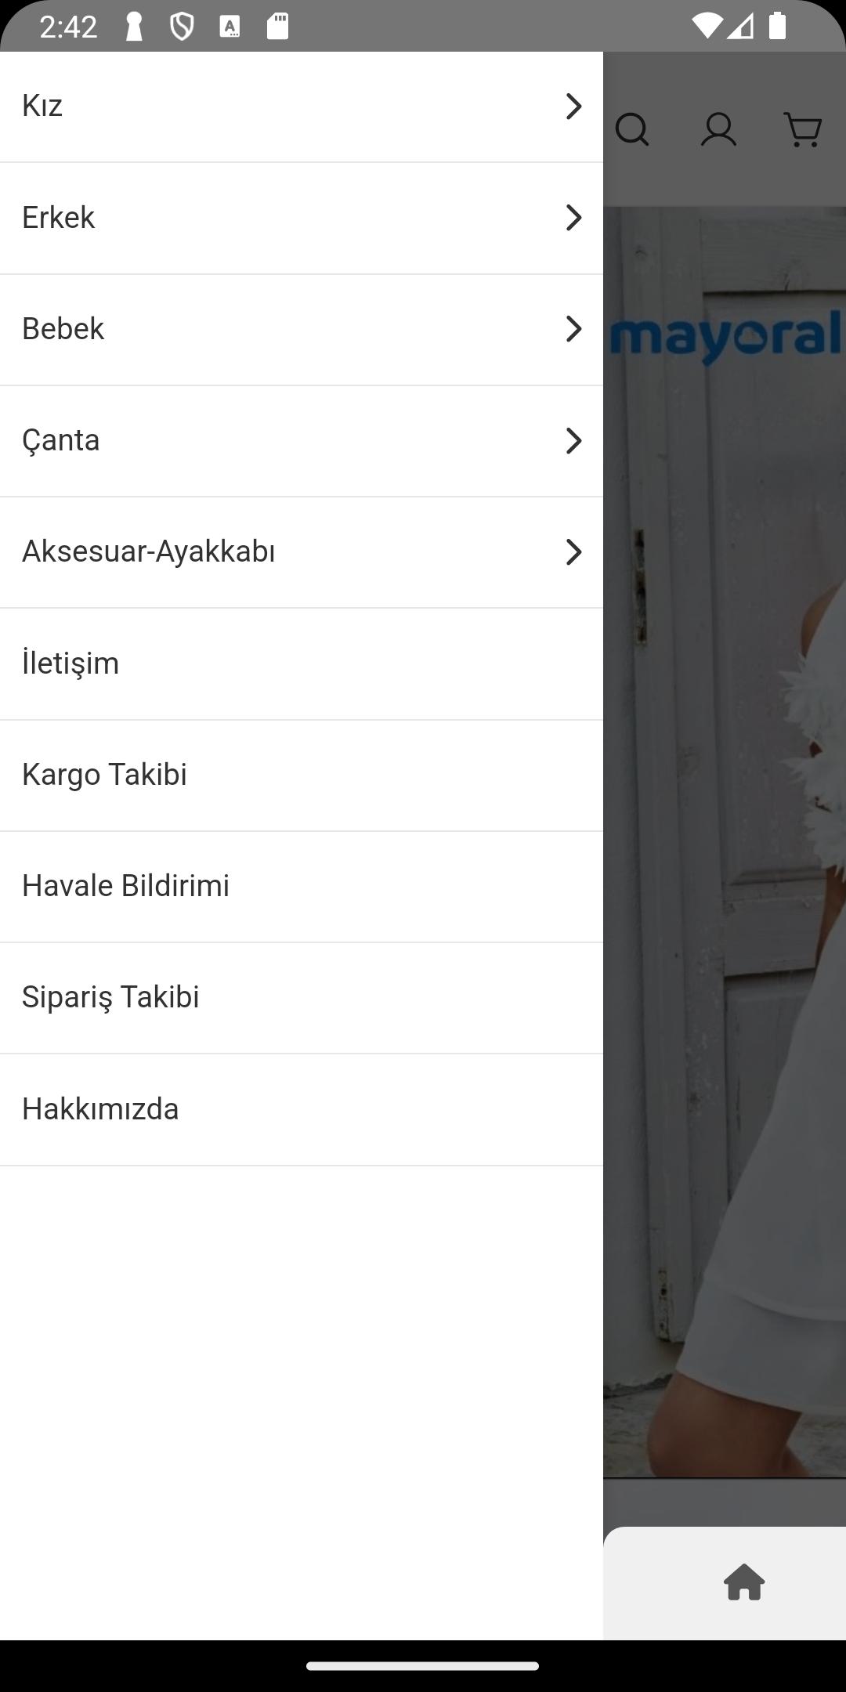Viewport: 846px width, 1692px height.
Task: Open the Bebek menu entry
Action: click(x=302, y=329)
